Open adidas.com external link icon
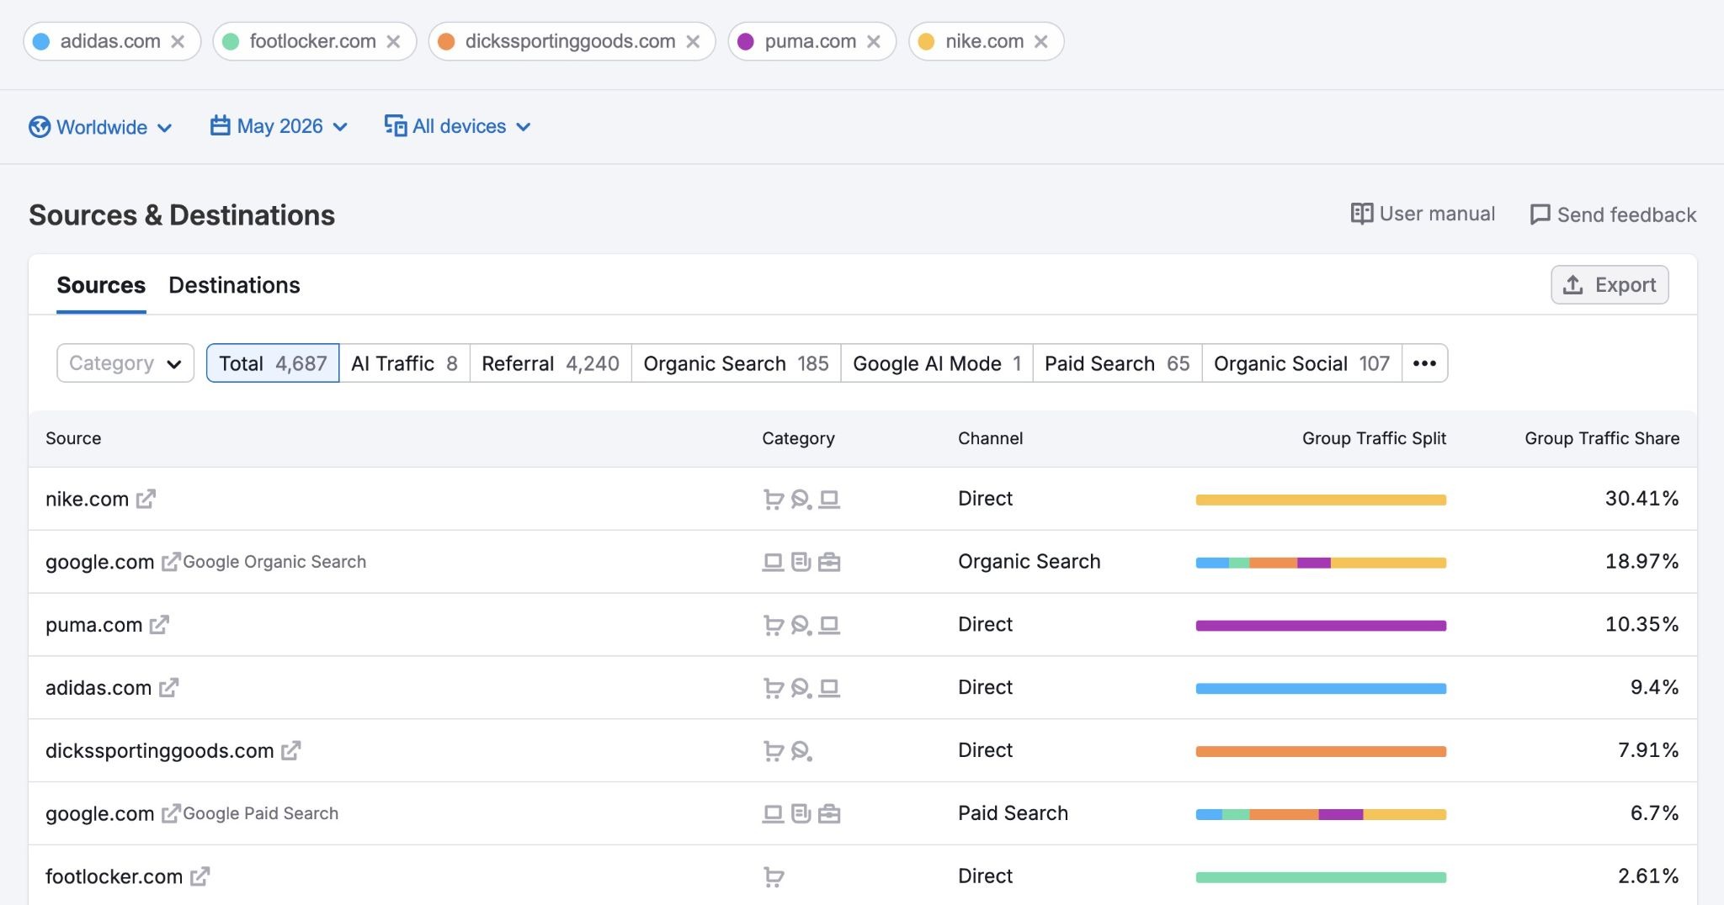This screenshot has width=1724, height=905. pos(168,688)
